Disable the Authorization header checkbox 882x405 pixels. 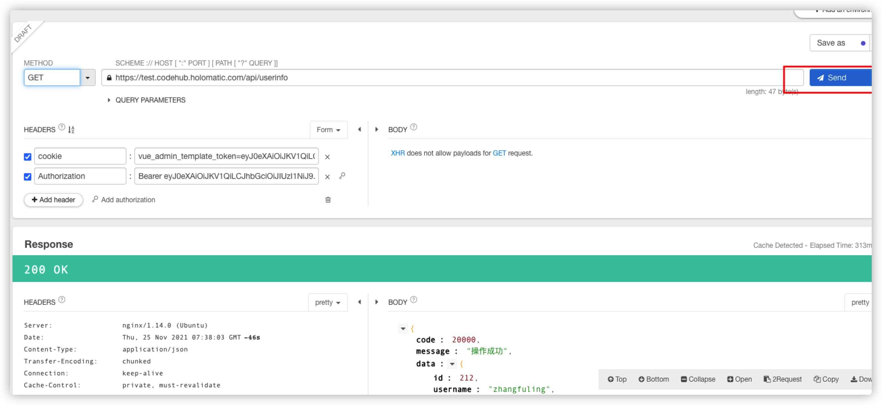pyautogui.click(x=28, y=177)
